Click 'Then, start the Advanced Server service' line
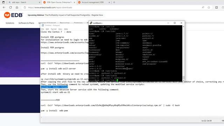This screenshot has width=224, height=126. click(80, 90)
